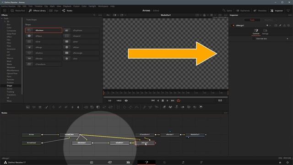Image resolution: width=293 pixels, height=165 pixels.
Task: Toggle the Nodes panel button
Action: (67, 11)
